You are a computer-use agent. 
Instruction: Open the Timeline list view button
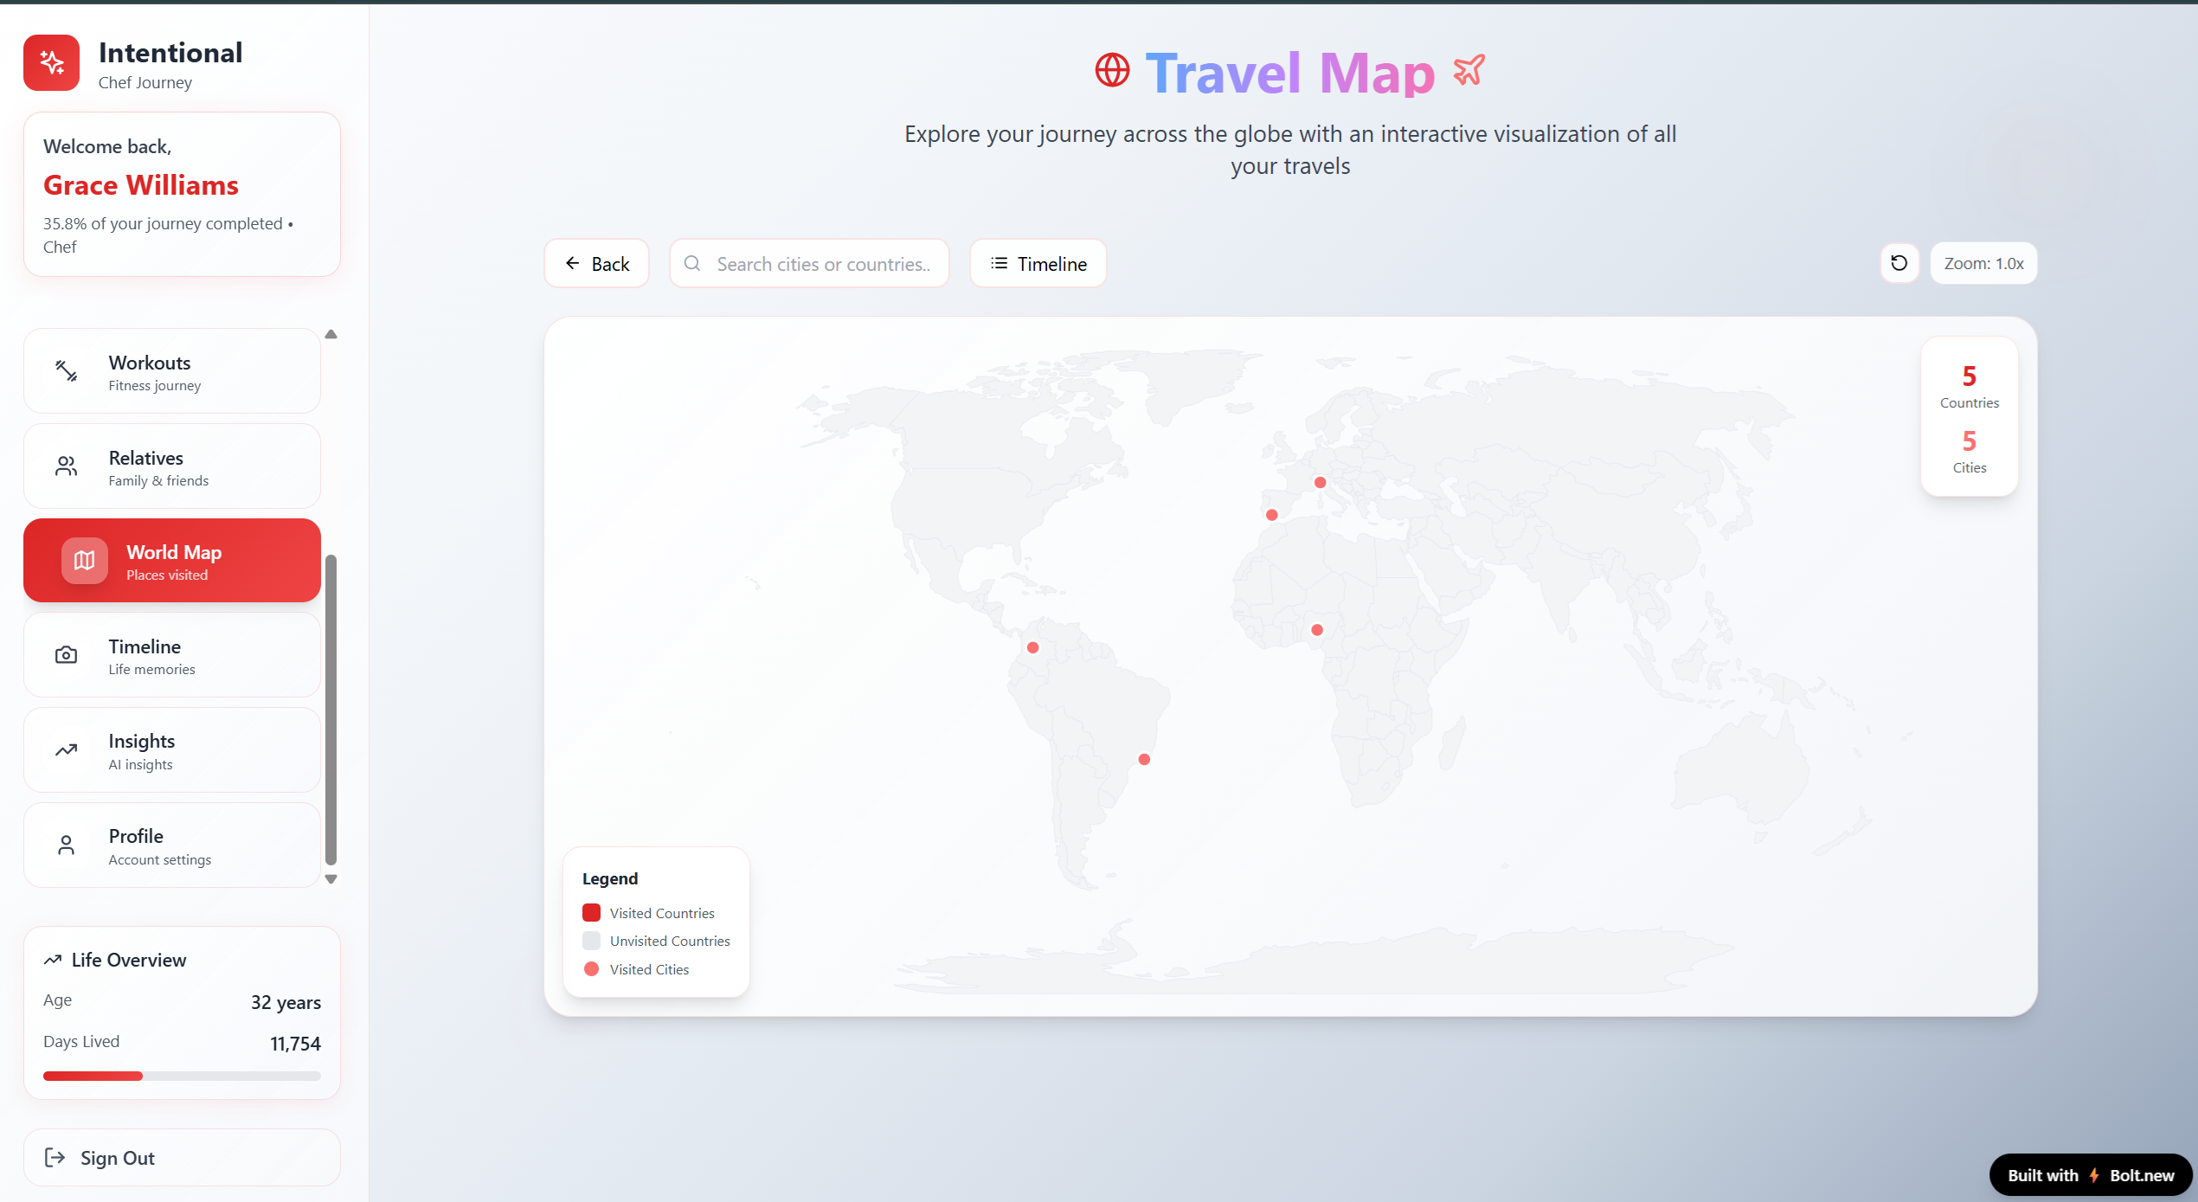coord(1038,264)
